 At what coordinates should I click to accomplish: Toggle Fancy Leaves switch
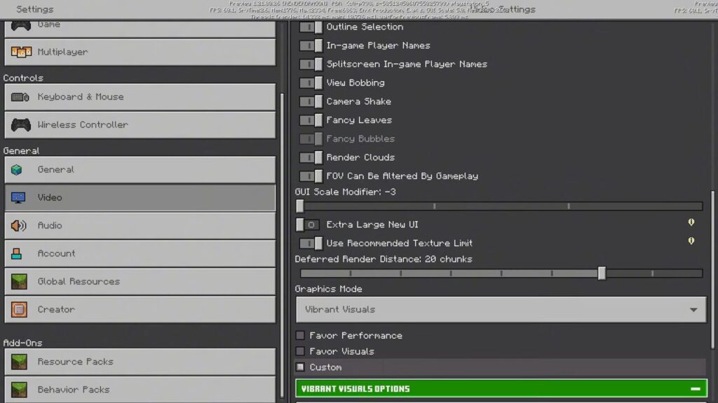point(311,120)
